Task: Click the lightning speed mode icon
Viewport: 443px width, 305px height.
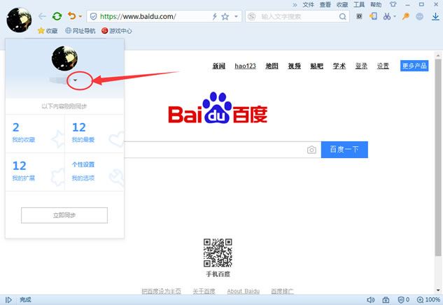Action: [215, 17]
